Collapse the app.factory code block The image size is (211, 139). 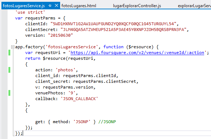[13, 47]
